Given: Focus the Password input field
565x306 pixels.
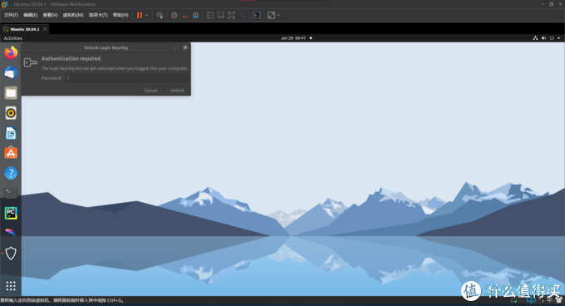Looking at the screenshot, I should (127, 78).
